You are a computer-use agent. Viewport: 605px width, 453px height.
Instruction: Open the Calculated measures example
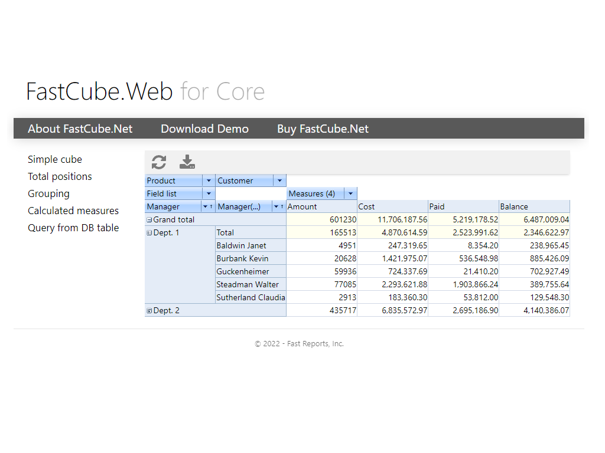point(73,211)
